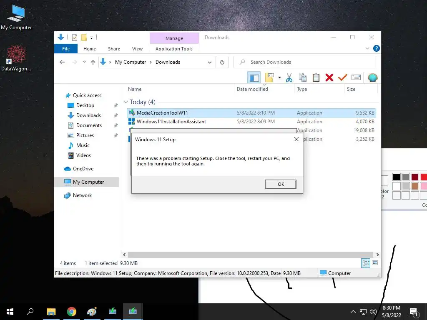Pick the dark red swatch in Paint
427x320 pixels.
pos(415,177)
